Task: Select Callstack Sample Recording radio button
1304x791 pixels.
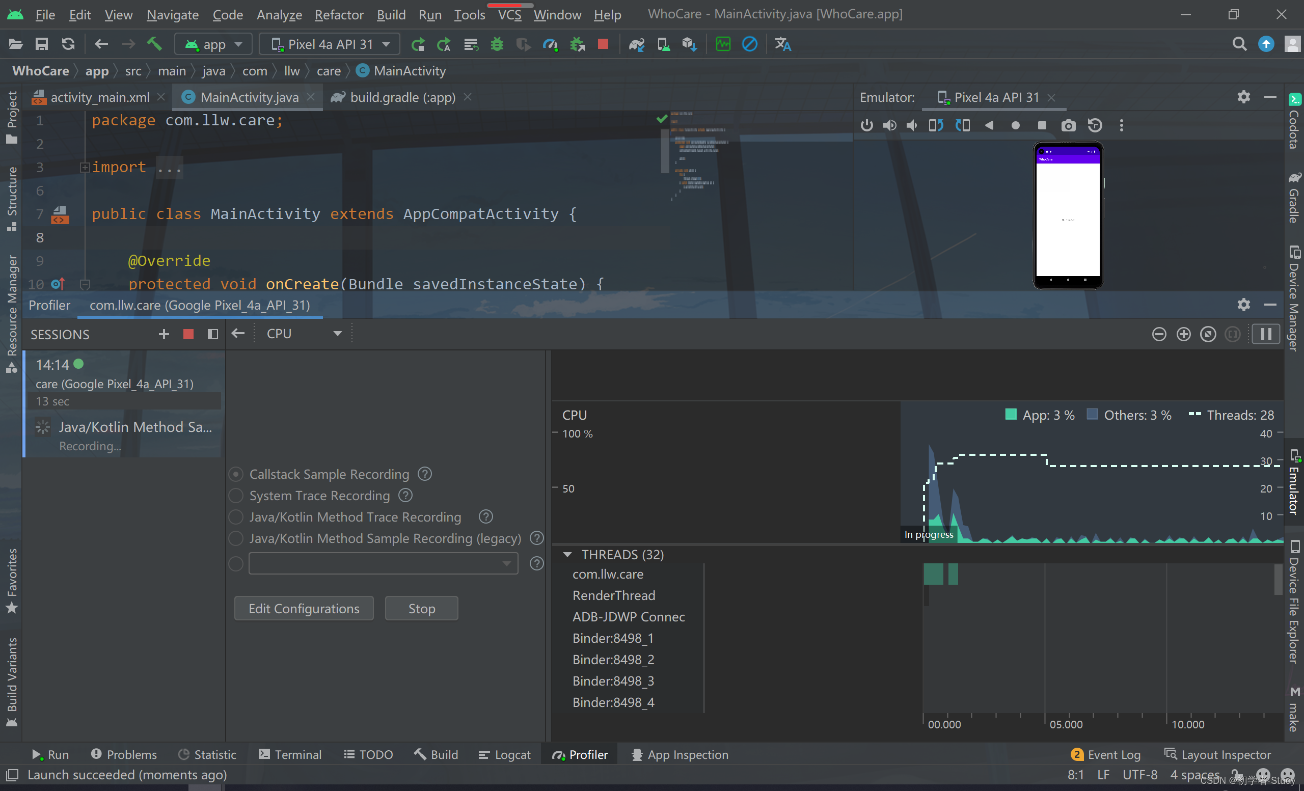Action: point(236,474)
